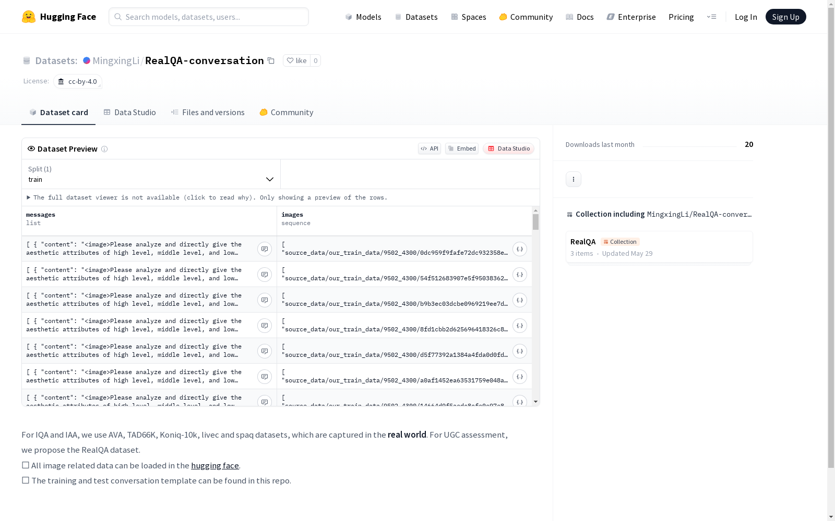
Task: Expand messages cell for the d5f77392 row
Action: pos(265,351)
